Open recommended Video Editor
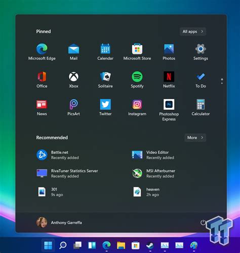The image size is (240, 253). 153,155
